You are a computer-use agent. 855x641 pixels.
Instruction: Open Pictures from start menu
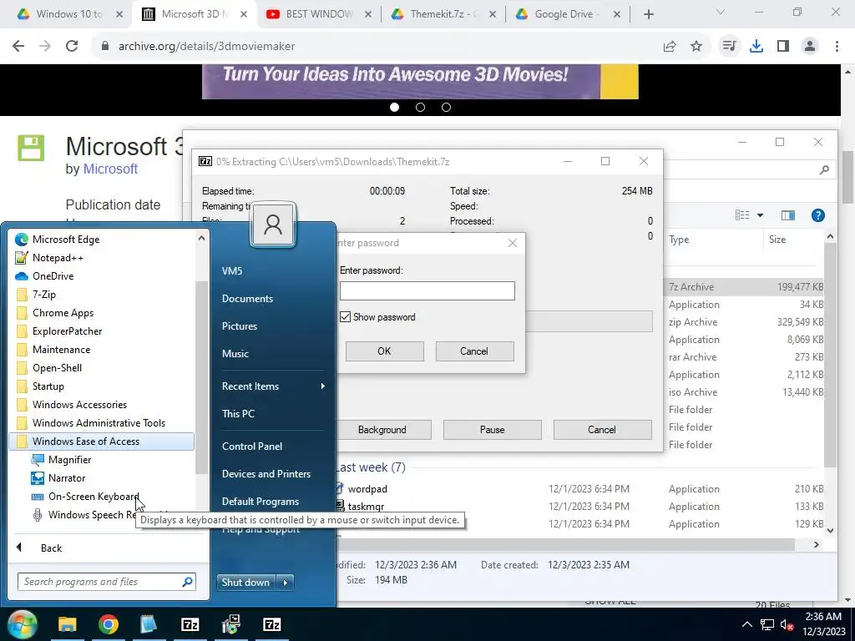(240, 326)
